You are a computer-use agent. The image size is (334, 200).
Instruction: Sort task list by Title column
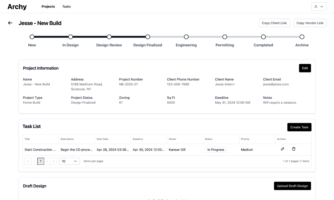coord(41,139)
